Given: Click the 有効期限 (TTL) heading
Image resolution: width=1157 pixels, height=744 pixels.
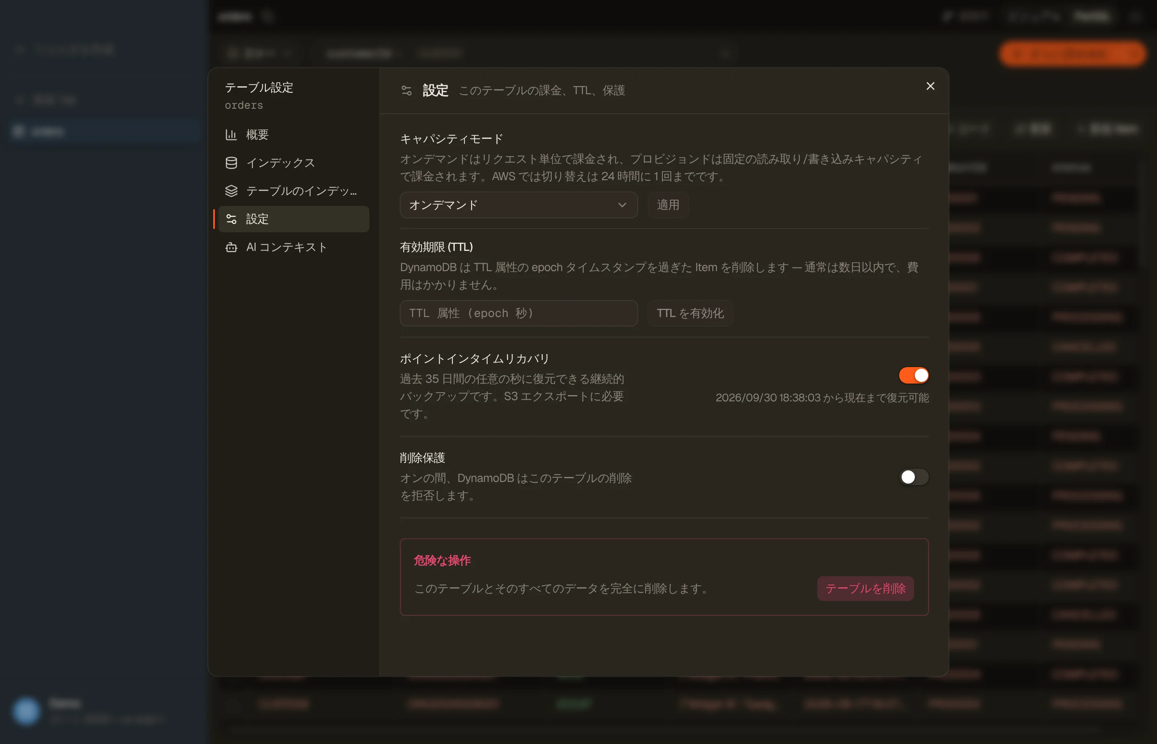Looking at the screenshot, I should [x=436, y=247].
